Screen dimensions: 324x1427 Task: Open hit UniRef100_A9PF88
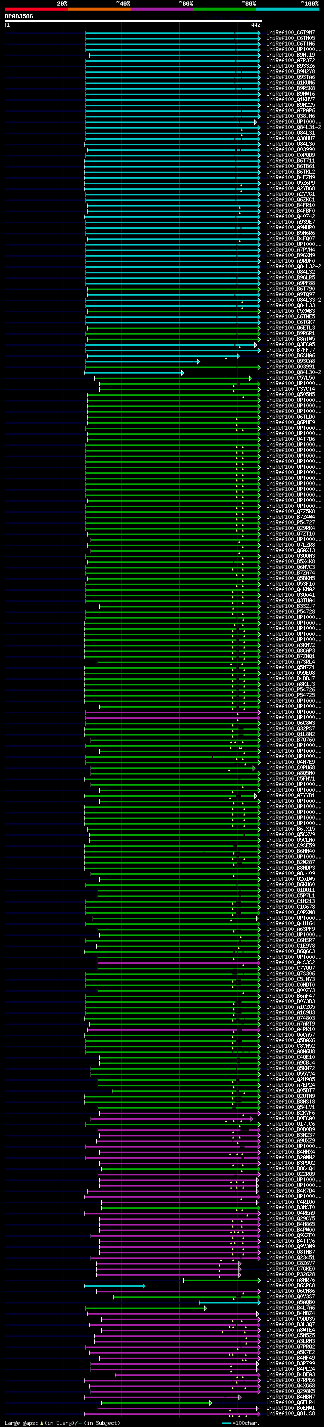pyautogui.click(x=290, y=283)
